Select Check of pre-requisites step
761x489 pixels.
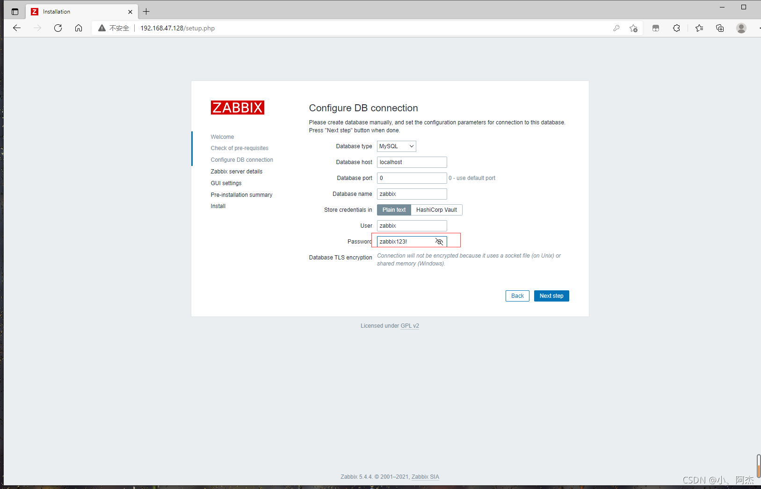239,148
